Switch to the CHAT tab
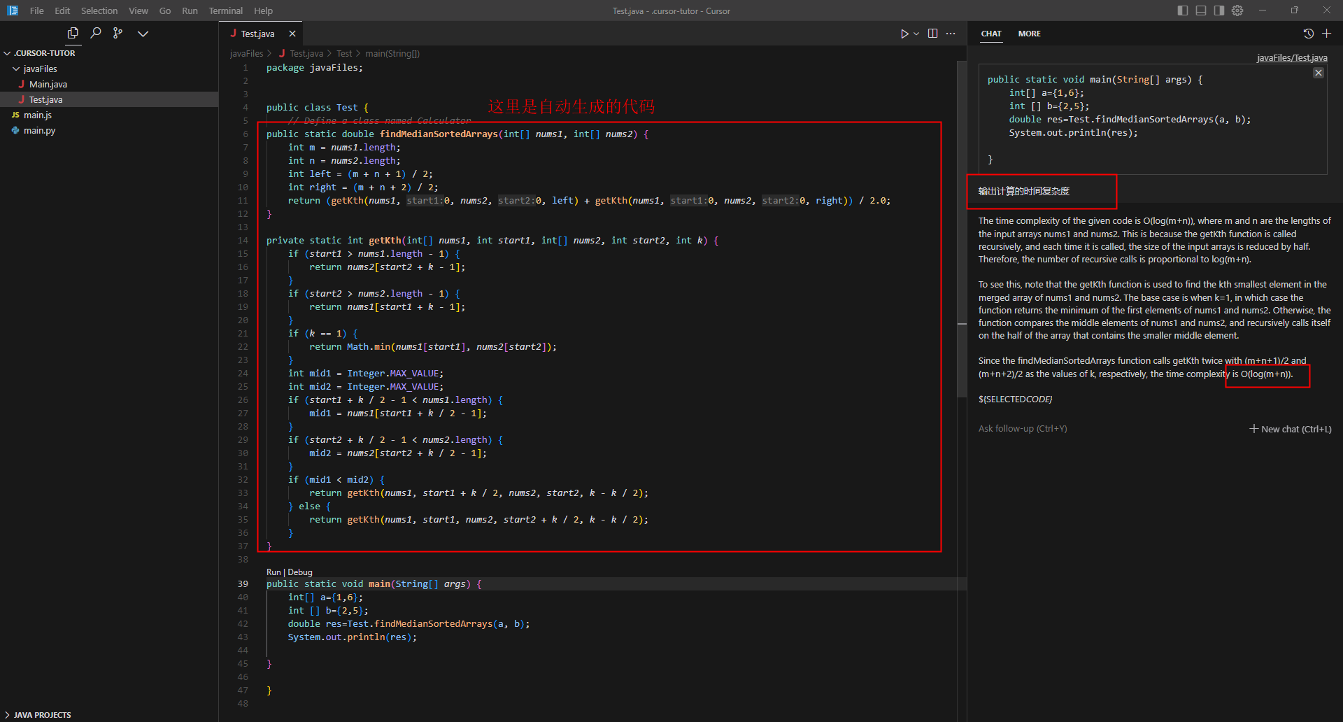The image size is (1343, 722). click(x=991, y=34)
